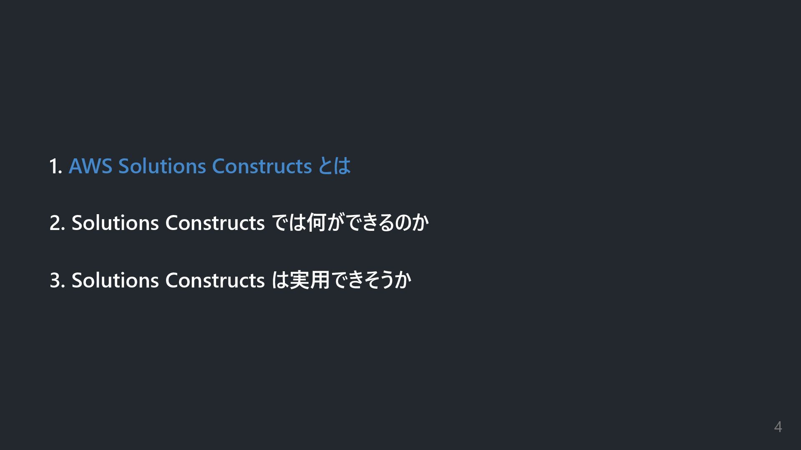
Task: Click the word Constructs in item two
Action: click(x=215, y=223)
